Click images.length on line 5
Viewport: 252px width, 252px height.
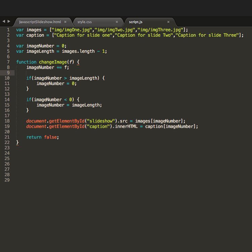[78, 51]
